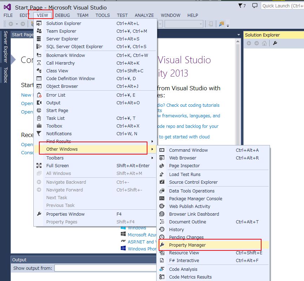304x281 pixels.
Task: Click the Solution Explorer menu icon
Action: point(39,23)
